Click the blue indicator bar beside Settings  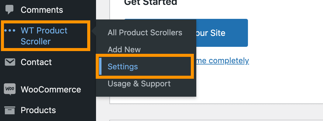click(x=100, y=66)
